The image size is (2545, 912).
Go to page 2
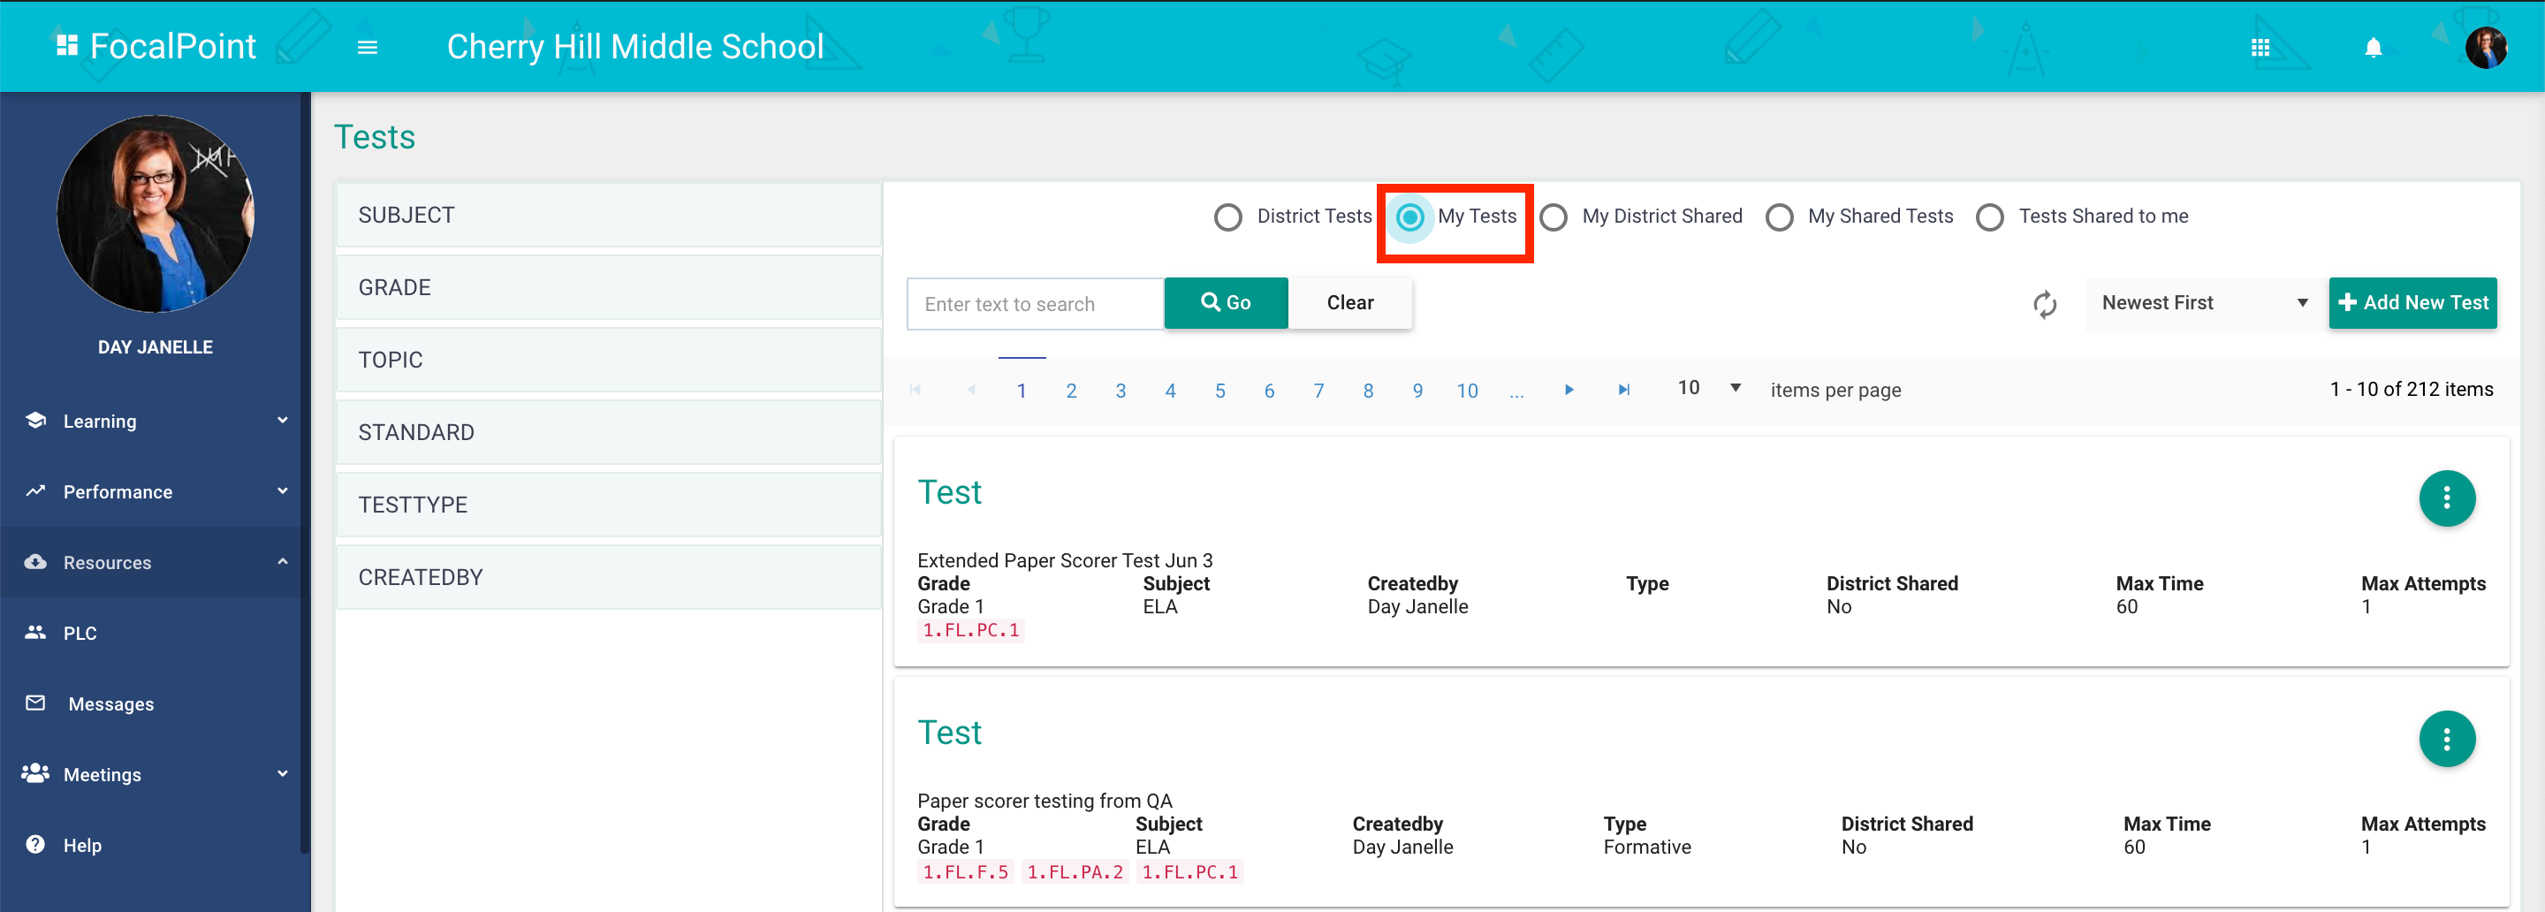point(1071,391)
